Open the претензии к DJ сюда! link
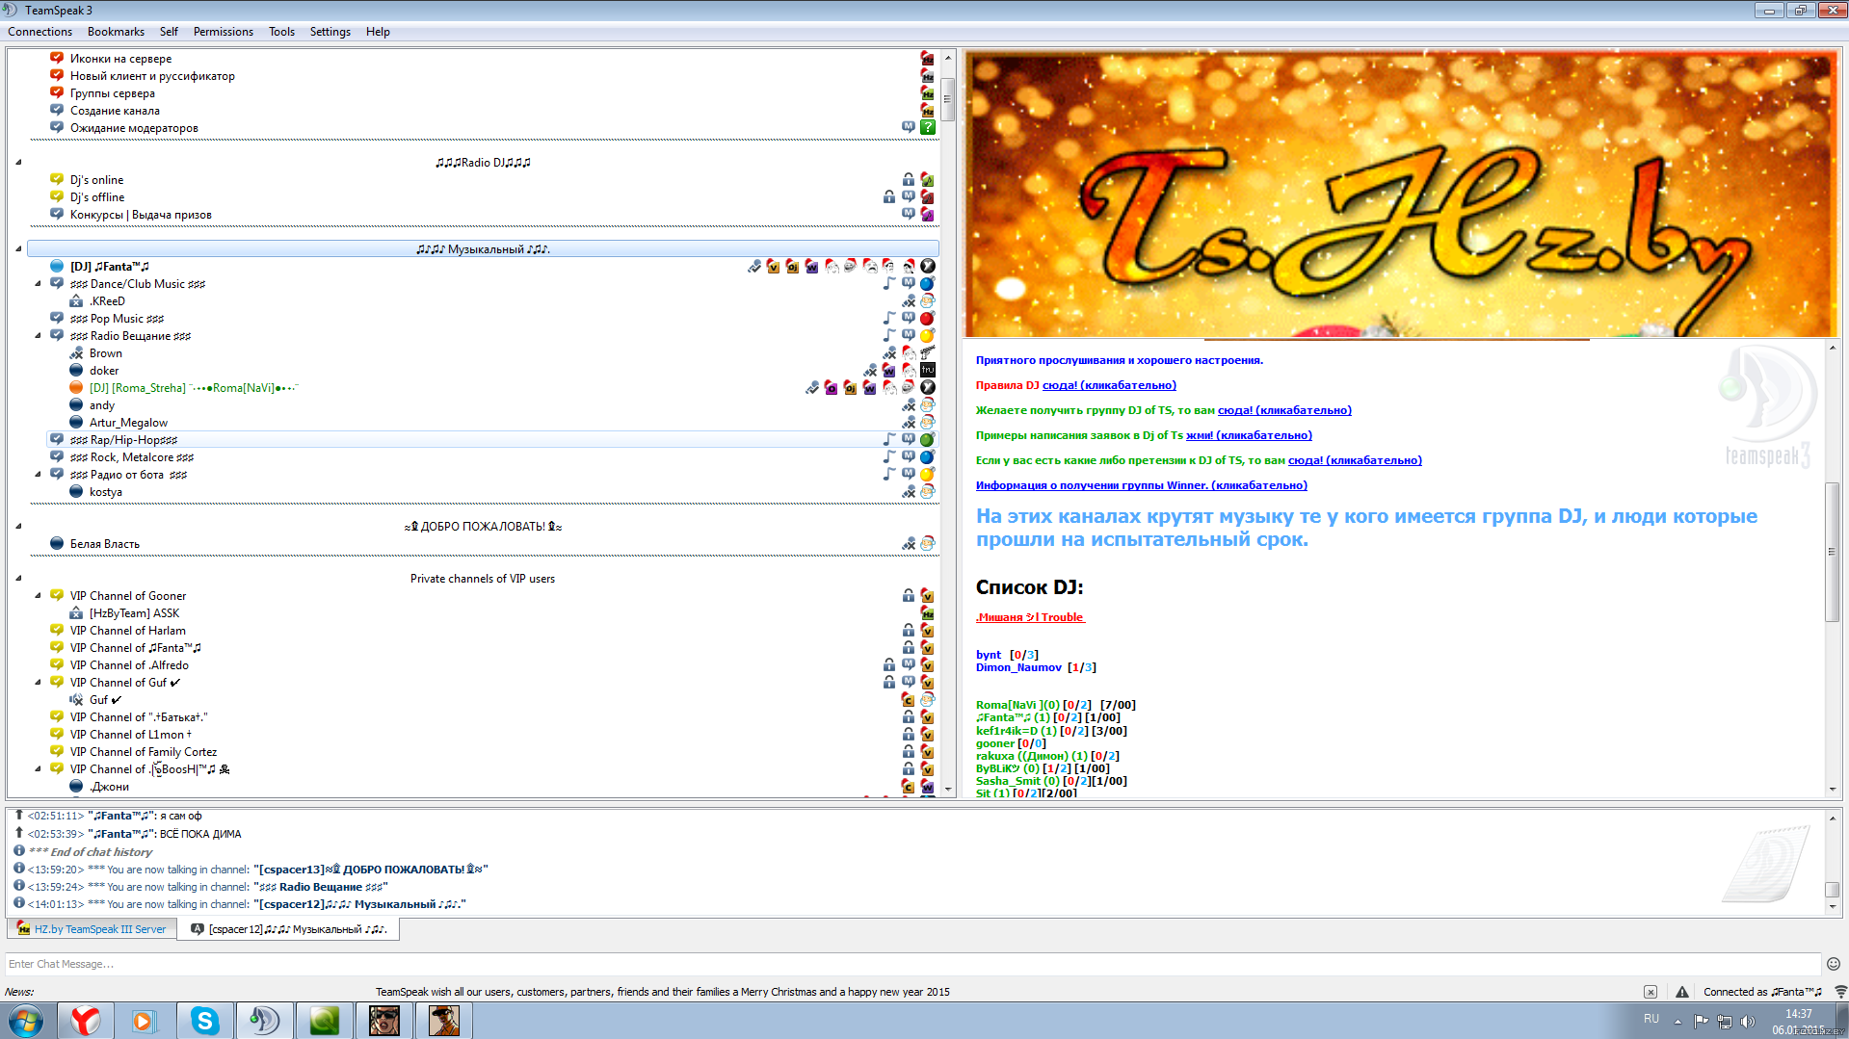The image size is (1849, 1039). pyautogui.click(x=1355, y=460)
